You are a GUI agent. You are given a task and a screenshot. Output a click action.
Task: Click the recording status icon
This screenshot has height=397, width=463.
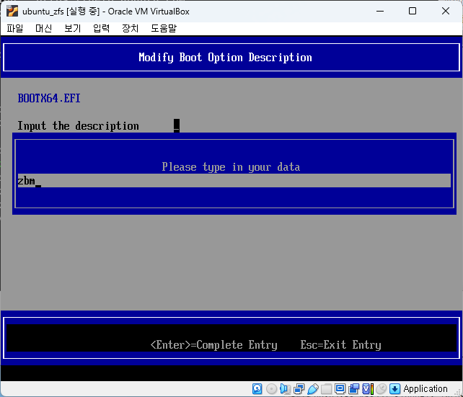click(x=353, y=388)
